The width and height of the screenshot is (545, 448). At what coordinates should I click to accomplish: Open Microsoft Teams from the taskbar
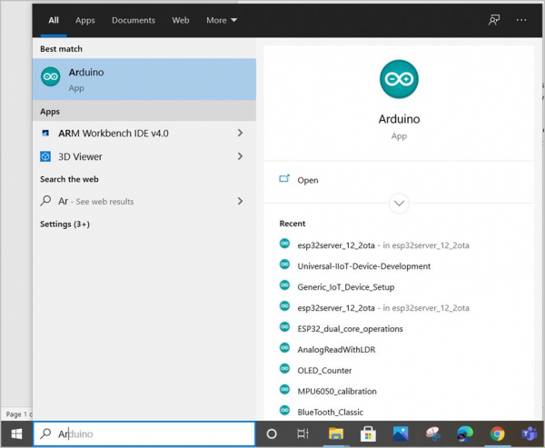click(x=530, y=433)
